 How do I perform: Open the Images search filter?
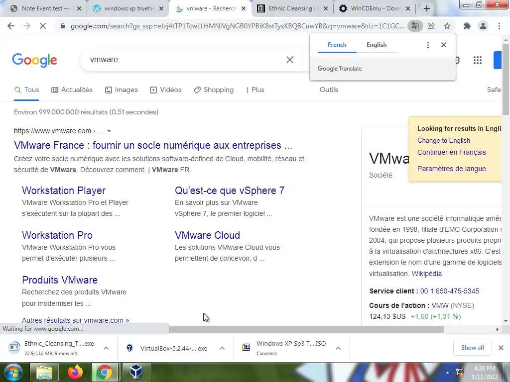pos(122,90)
